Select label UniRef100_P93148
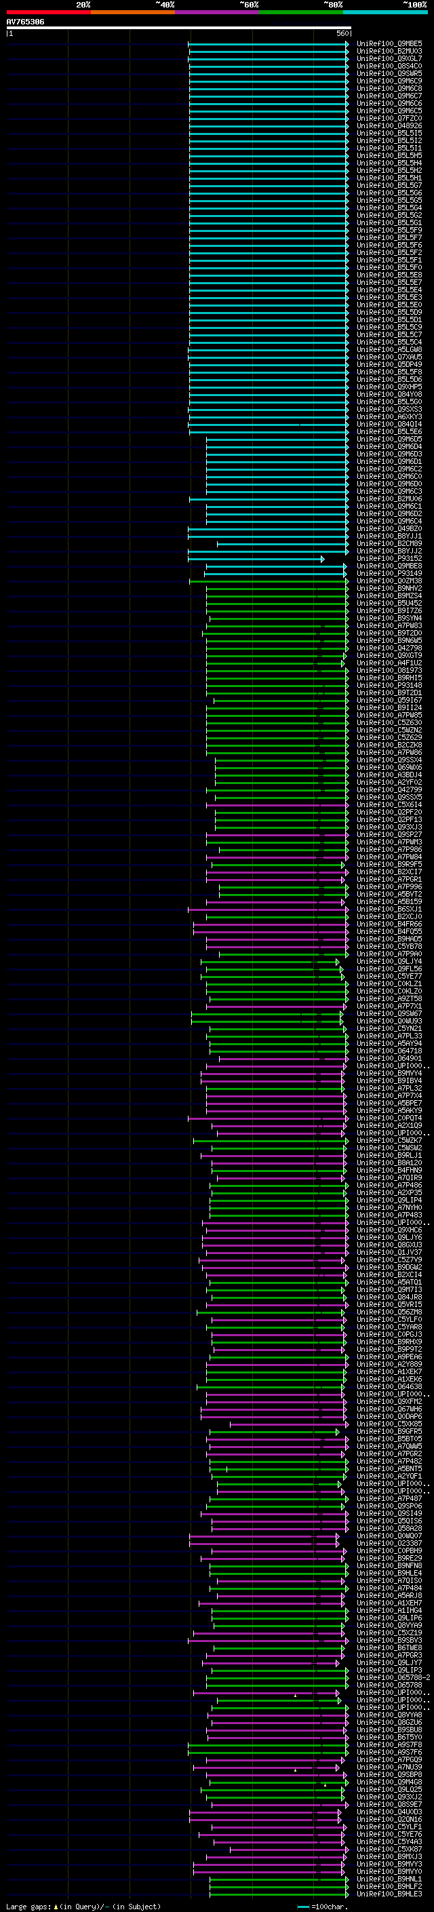Screen dimensions: 434x1912 (x=389, y=685)
